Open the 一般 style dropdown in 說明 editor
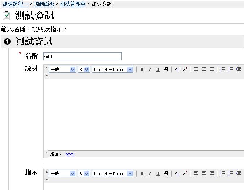Viewport: 244px width, 190px height. pos(62,70)
